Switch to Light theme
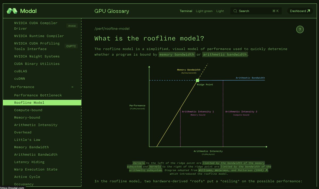Image resolution: width=319 pixels, height=189 pixels. pyautogui.click(x=220, y=11)
